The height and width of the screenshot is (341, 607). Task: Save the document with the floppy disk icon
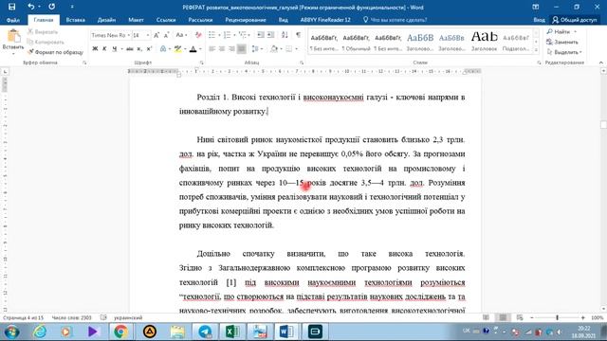click(x=11, y=7)
